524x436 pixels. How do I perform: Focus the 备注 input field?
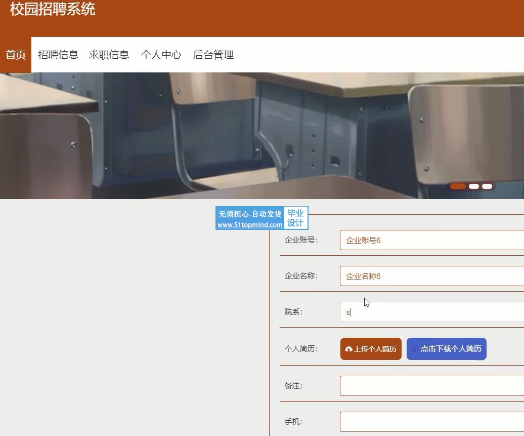pos(432,386)
